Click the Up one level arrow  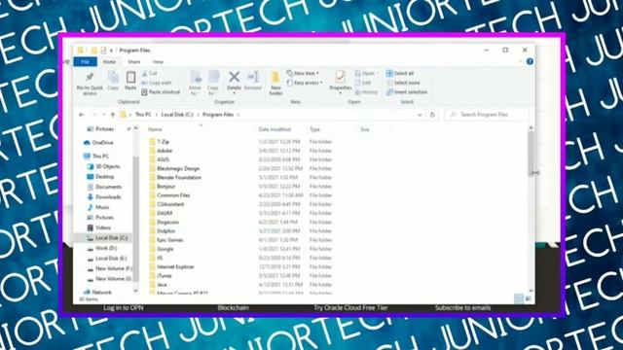click(113, 115)
